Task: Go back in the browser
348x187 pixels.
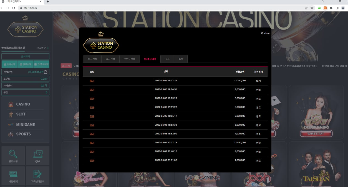Action: click(2, 8)
